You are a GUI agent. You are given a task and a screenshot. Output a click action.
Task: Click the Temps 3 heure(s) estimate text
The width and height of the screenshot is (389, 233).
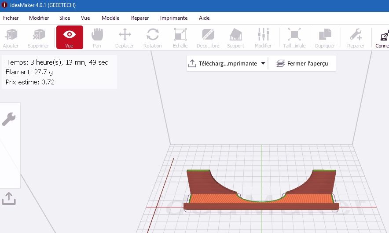[57, 62]
